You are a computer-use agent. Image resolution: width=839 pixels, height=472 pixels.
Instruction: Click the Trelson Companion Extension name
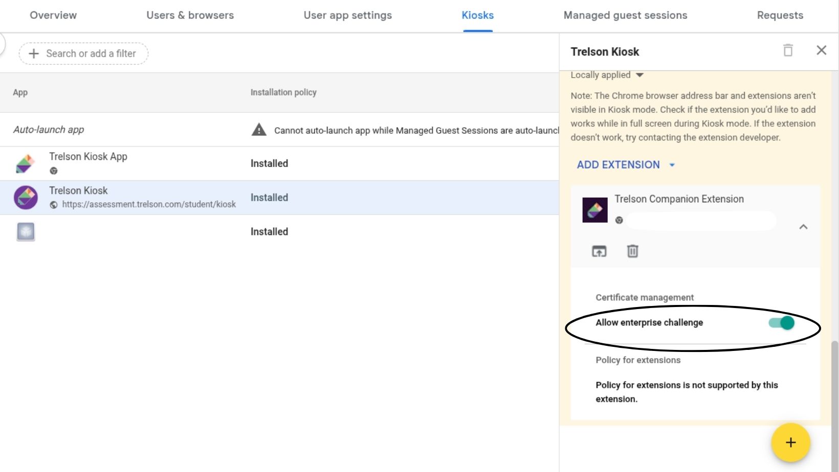679,199
